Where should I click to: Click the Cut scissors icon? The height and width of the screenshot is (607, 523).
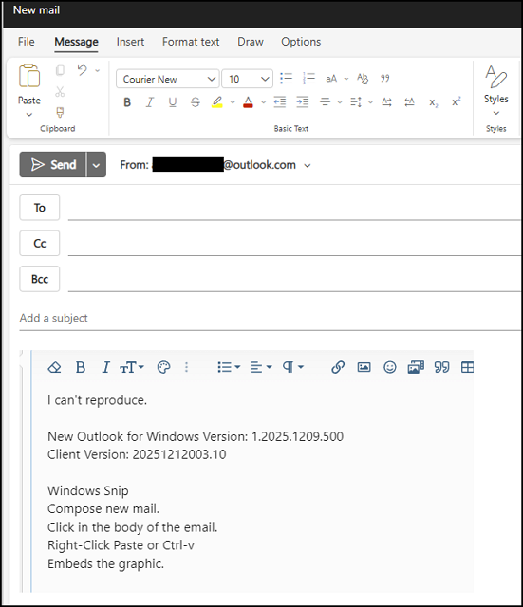pyautogui.click(x=60, y=92)
